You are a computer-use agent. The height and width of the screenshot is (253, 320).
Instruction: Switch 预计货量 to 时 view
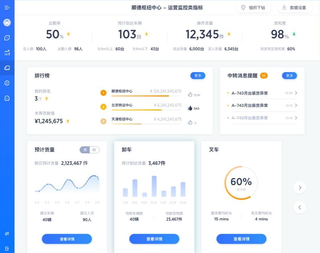pos(95,150)
